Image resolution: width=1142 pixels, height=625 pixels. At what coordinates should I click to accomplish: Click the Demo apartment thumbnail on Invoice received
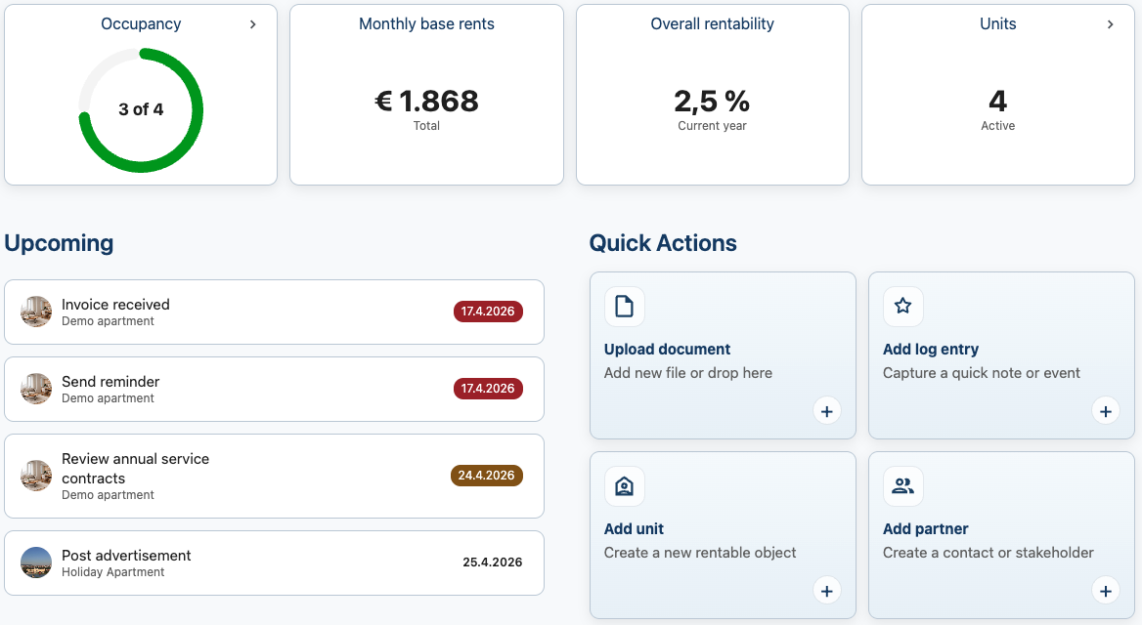(36, 312)
